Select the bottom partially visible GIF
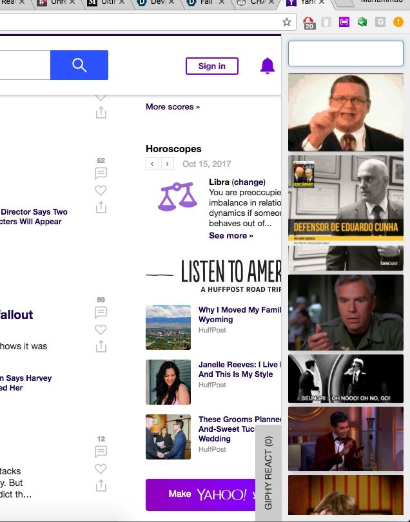The width and height of the screenshot is (410, 522). point(346,495)
